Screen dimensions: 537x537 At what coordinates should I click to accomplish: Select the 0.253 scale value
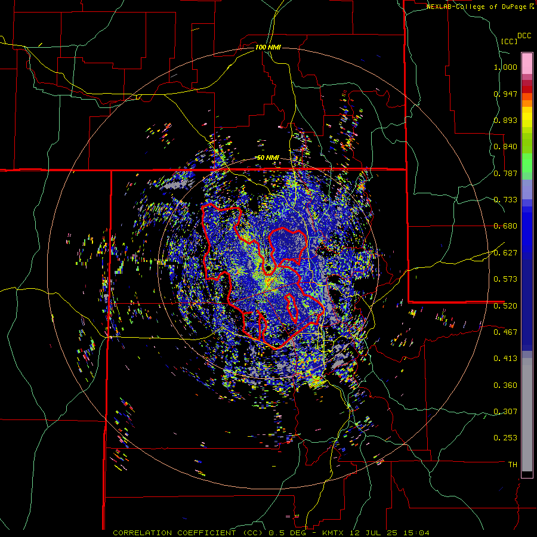[x=505, y=438]
